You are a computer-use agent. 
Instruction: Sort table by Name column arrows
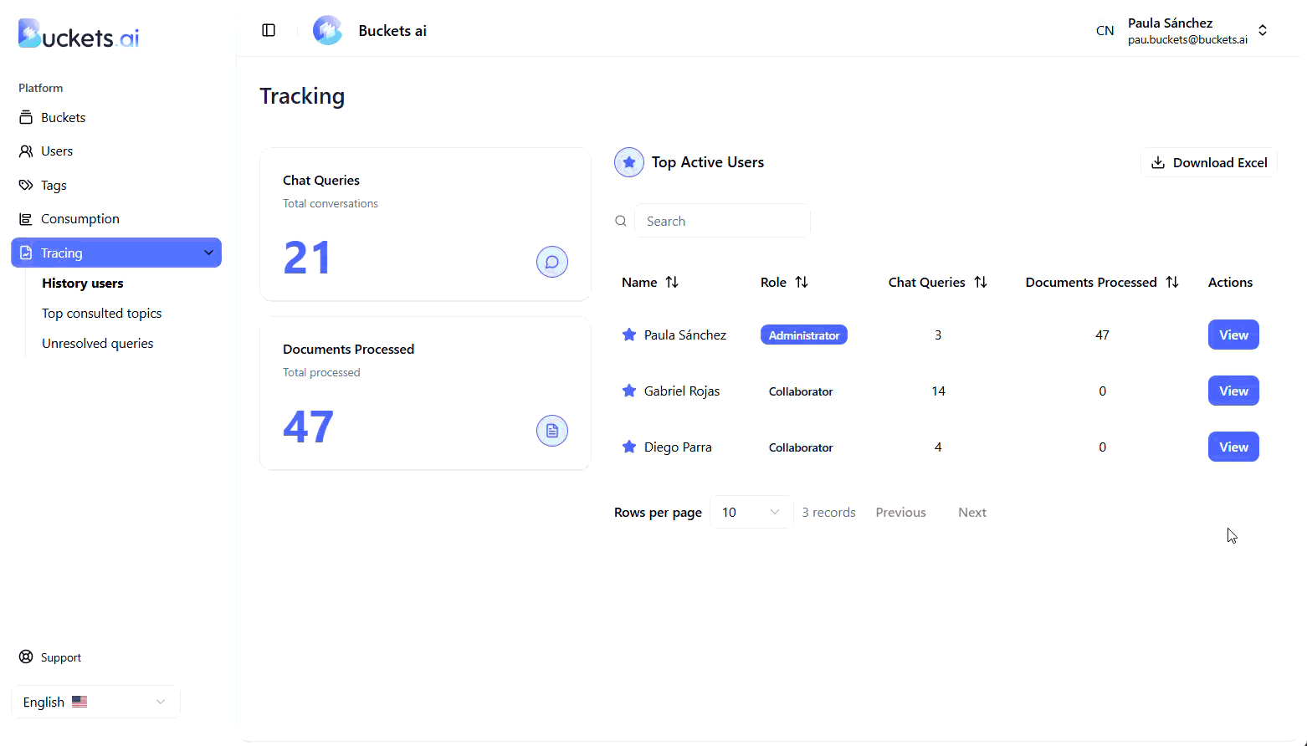pyautogui.click(x=672, y=282)
